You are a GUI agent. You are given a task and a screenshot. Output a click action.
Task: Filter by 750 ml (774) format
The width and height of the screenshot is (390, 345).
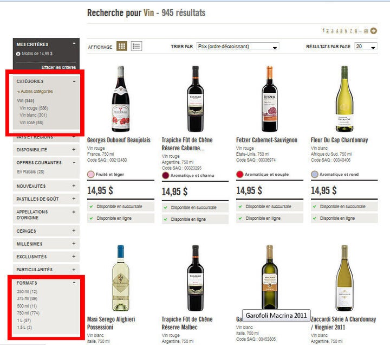pos(28,313)
